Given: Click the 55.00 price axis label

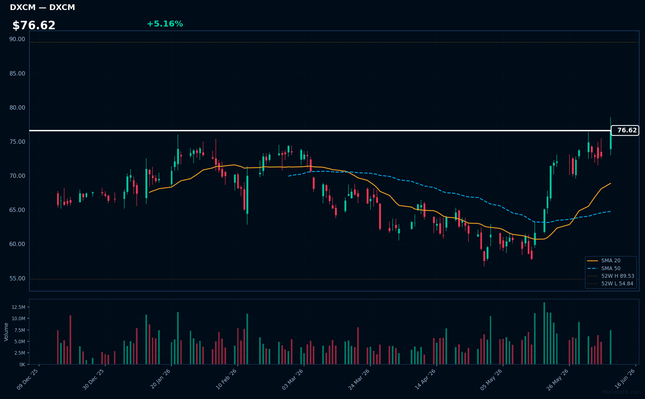Looking at the screenshot, I should tap(17, 279).
